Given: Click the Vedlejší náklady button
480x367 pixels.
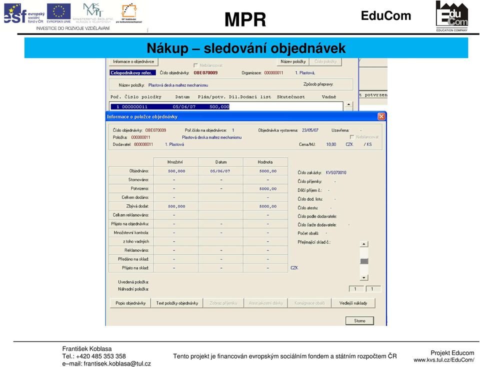Looking at the screenshot, I should pyautogui.click(x=353, y=303).
